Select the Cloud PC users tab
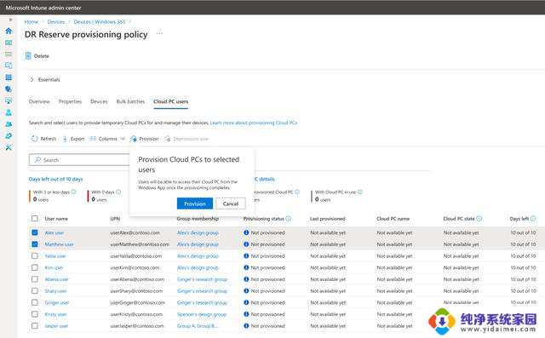This screenshot has width=545, height=338. [x=171, y=101]
